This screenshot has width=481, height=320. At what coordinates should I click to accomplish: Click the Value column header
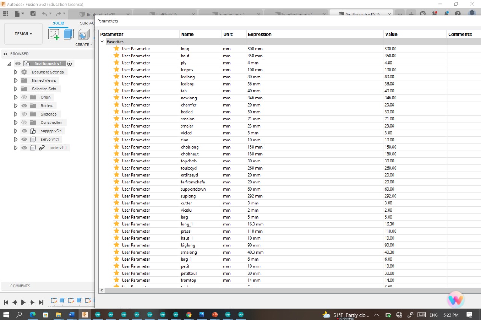point(415,34)
